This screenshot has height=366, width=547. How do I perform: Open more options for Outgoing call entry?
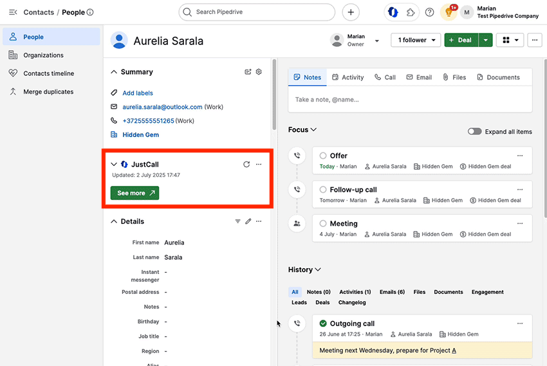tap(520, 324)
